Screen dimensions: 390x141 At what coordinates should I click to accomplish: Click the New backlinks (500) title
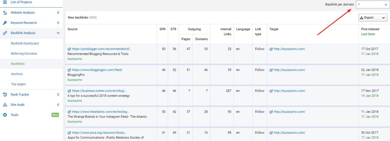click(x=82, y=17)
